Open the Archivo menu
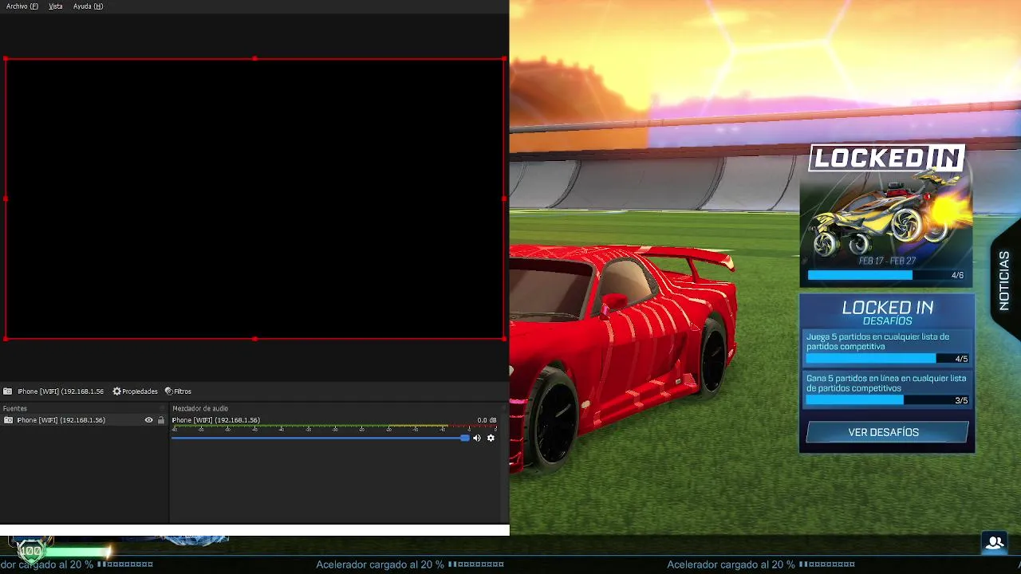The image size is (1021, 574). [x=22, y=6]
